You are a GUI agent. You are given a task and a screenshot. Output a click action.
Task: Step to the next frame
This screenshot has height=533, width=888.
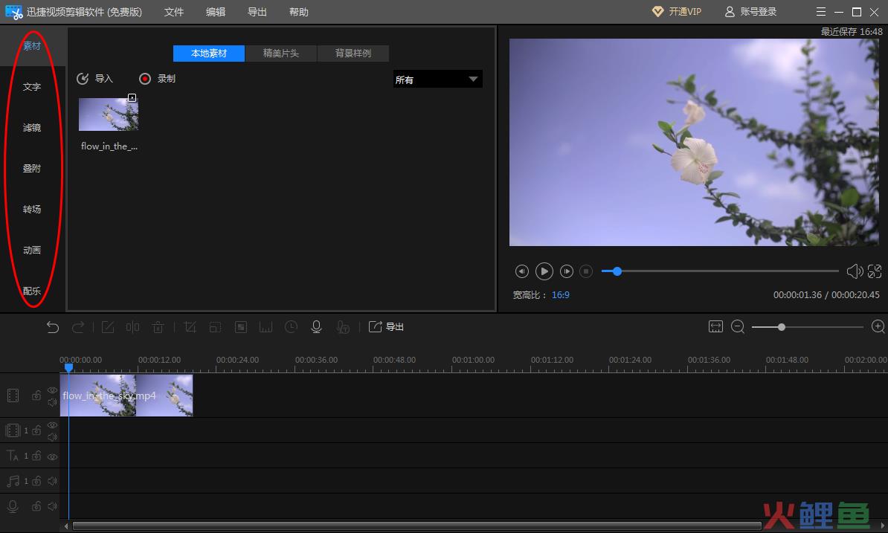pyautogui.click(x=567, y=271)
